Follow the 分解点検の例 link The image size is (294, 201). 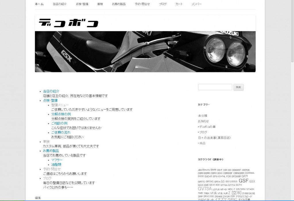[x=61, y=114]
